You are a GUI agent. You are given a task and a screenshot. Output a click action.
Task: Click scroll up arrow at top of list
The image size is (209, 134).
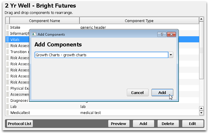[201, 19]
